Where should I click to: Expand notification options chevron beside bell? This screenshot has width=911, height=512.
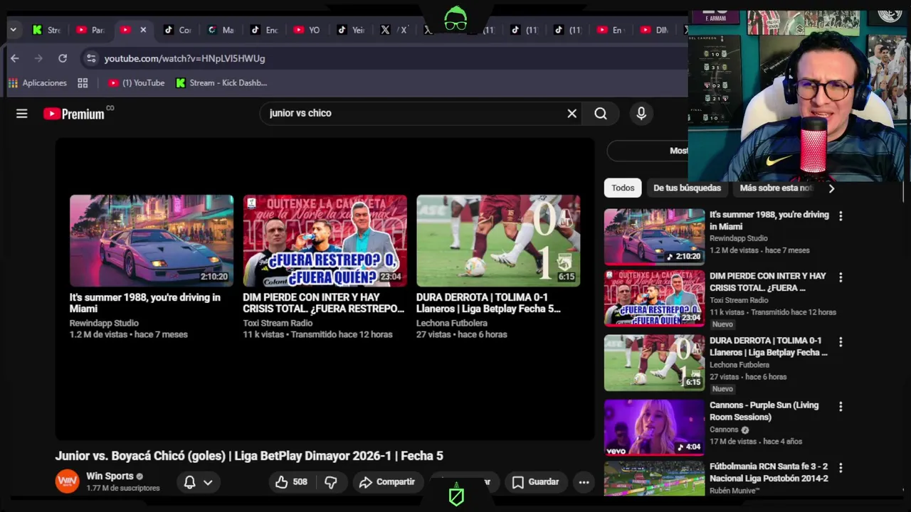[x=208, y=482]
